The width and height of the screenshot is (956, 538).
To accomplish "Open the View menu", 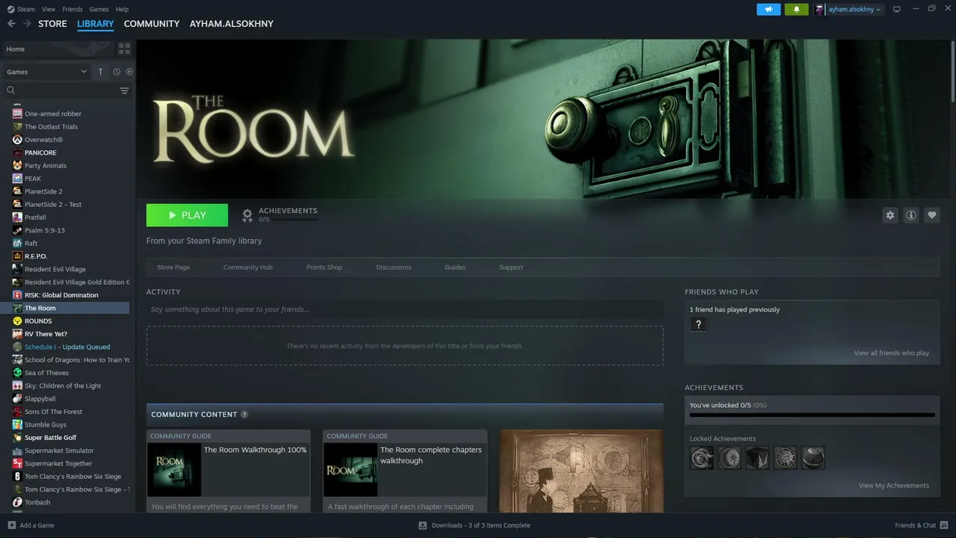I will click(x=49, y=9).
